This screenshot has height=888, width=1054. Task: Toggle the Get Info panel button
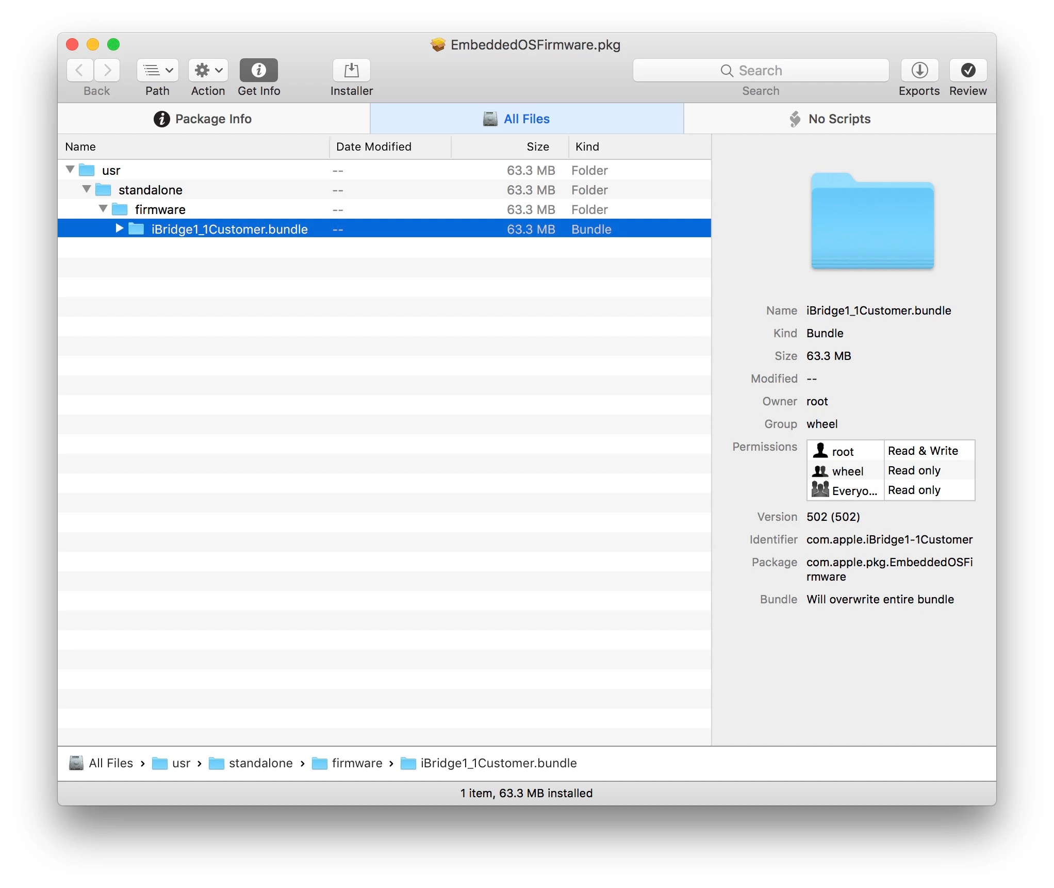pyautogui.click(x=259, y=70)
